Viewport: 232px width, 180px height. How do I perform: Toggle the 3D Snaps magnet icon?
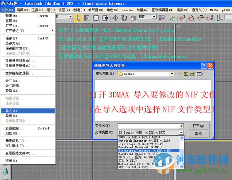coord(182,18)
